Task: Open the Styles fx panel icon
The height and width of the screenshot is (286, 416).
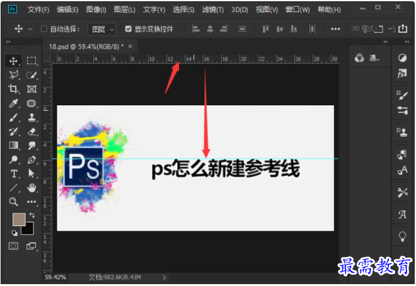Action: coord(402,74)
